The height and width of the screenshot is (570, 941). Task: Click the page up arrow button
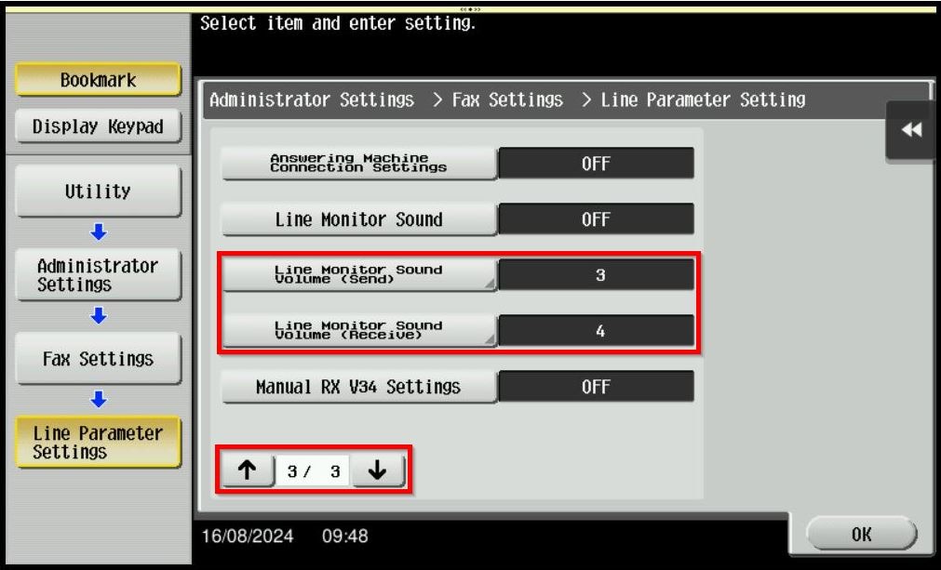click(x=248, y=470)
